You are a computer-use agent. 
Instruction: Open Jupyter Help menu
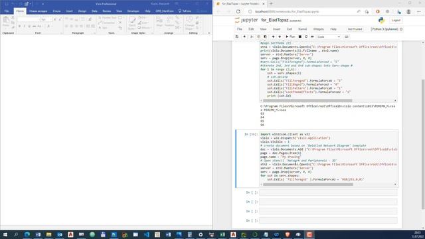[x=333, y=29]
